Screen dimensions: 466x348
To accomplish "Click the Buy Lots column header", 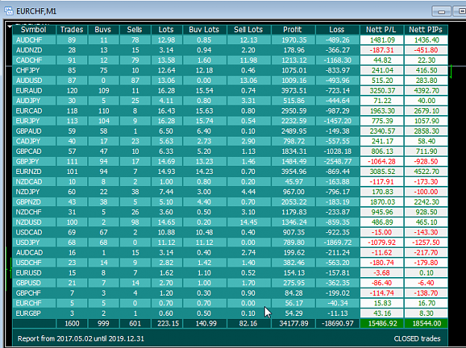I will coord(204,30).
